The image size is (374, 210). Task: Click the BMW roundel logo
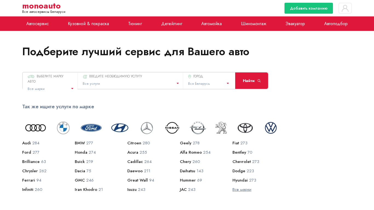tap(63, 128)
